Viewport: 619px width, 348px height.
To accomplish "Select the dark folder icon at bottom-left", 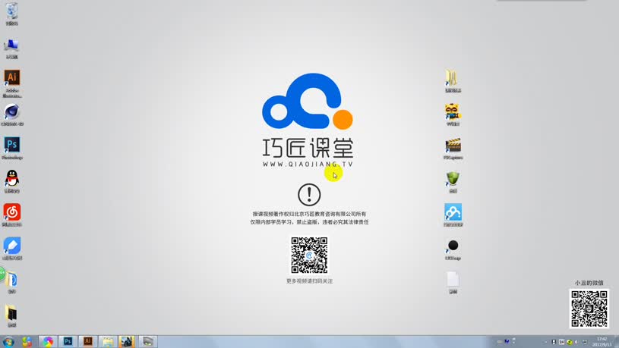I will coord(12,315).
